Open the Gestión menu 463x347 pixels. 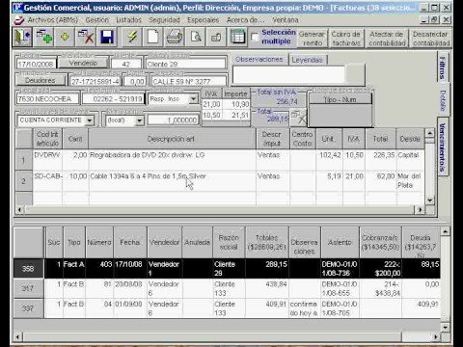97,20
